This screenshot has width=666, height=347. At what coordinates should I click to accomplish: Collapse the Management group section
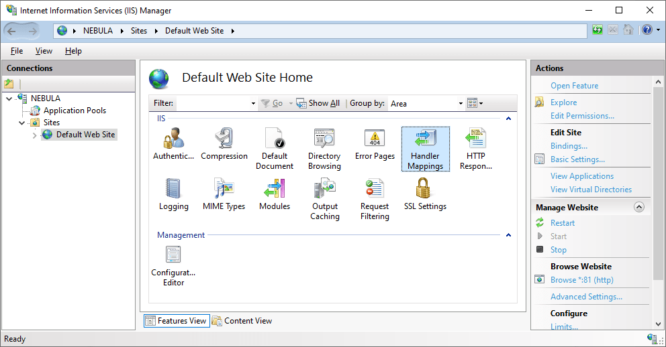click(508, 235)
